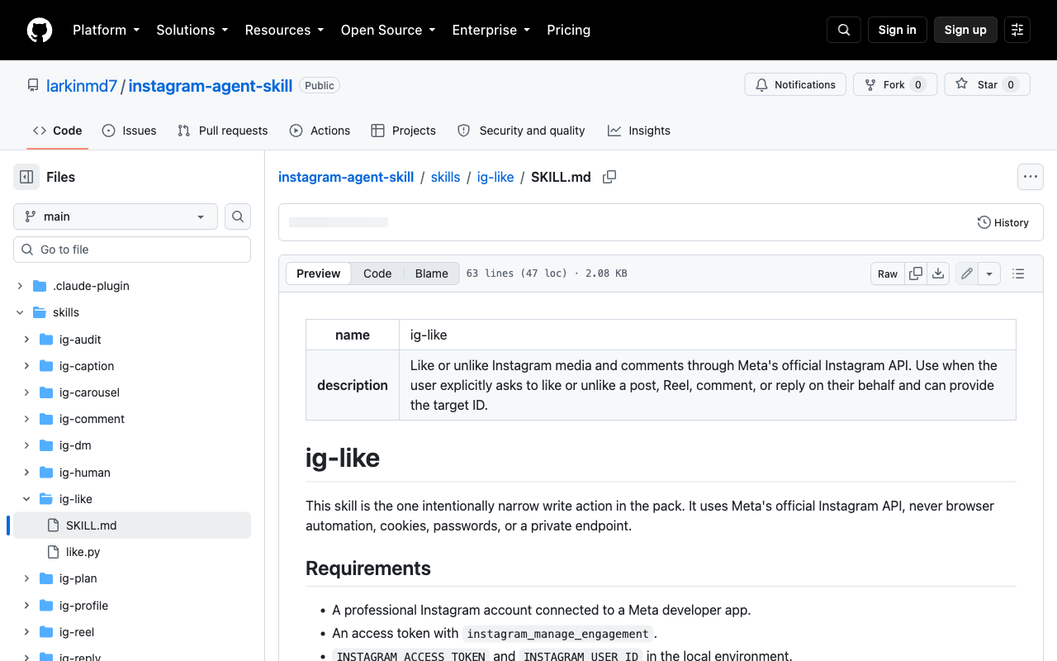This screenshot has width=1057, height=661.
Task: Copy the raw file contents
Action: pyautogui.click(x=916, y=273)
